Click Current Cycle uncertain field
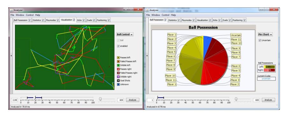Image resolution: width=288 pixels, height=118 pixels. pos(266,79)
